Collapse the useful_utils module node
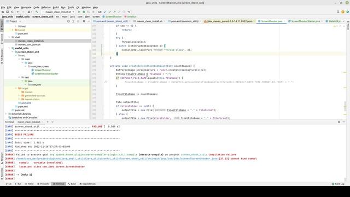Screen dimensions: 350x197 click(9, 48)
